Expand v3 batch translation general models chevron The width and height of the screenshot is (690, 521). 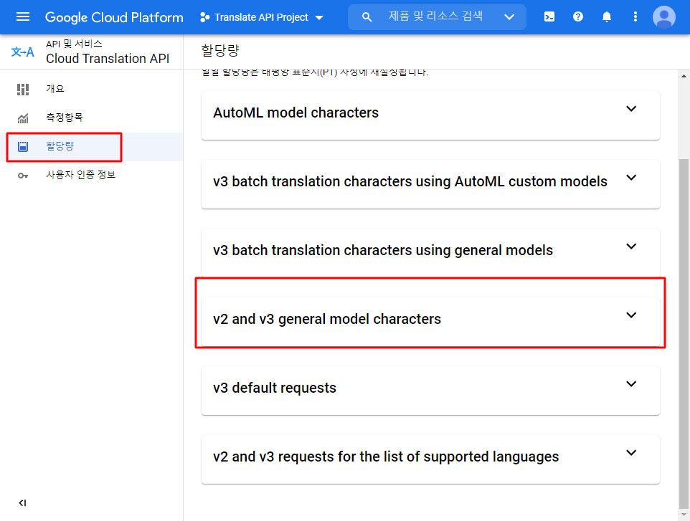631,247
